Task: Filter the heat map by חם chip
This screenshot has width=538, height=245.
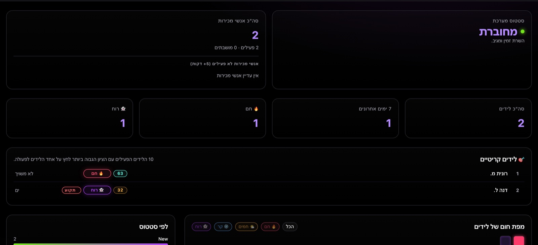Action: tap(270, 227)
